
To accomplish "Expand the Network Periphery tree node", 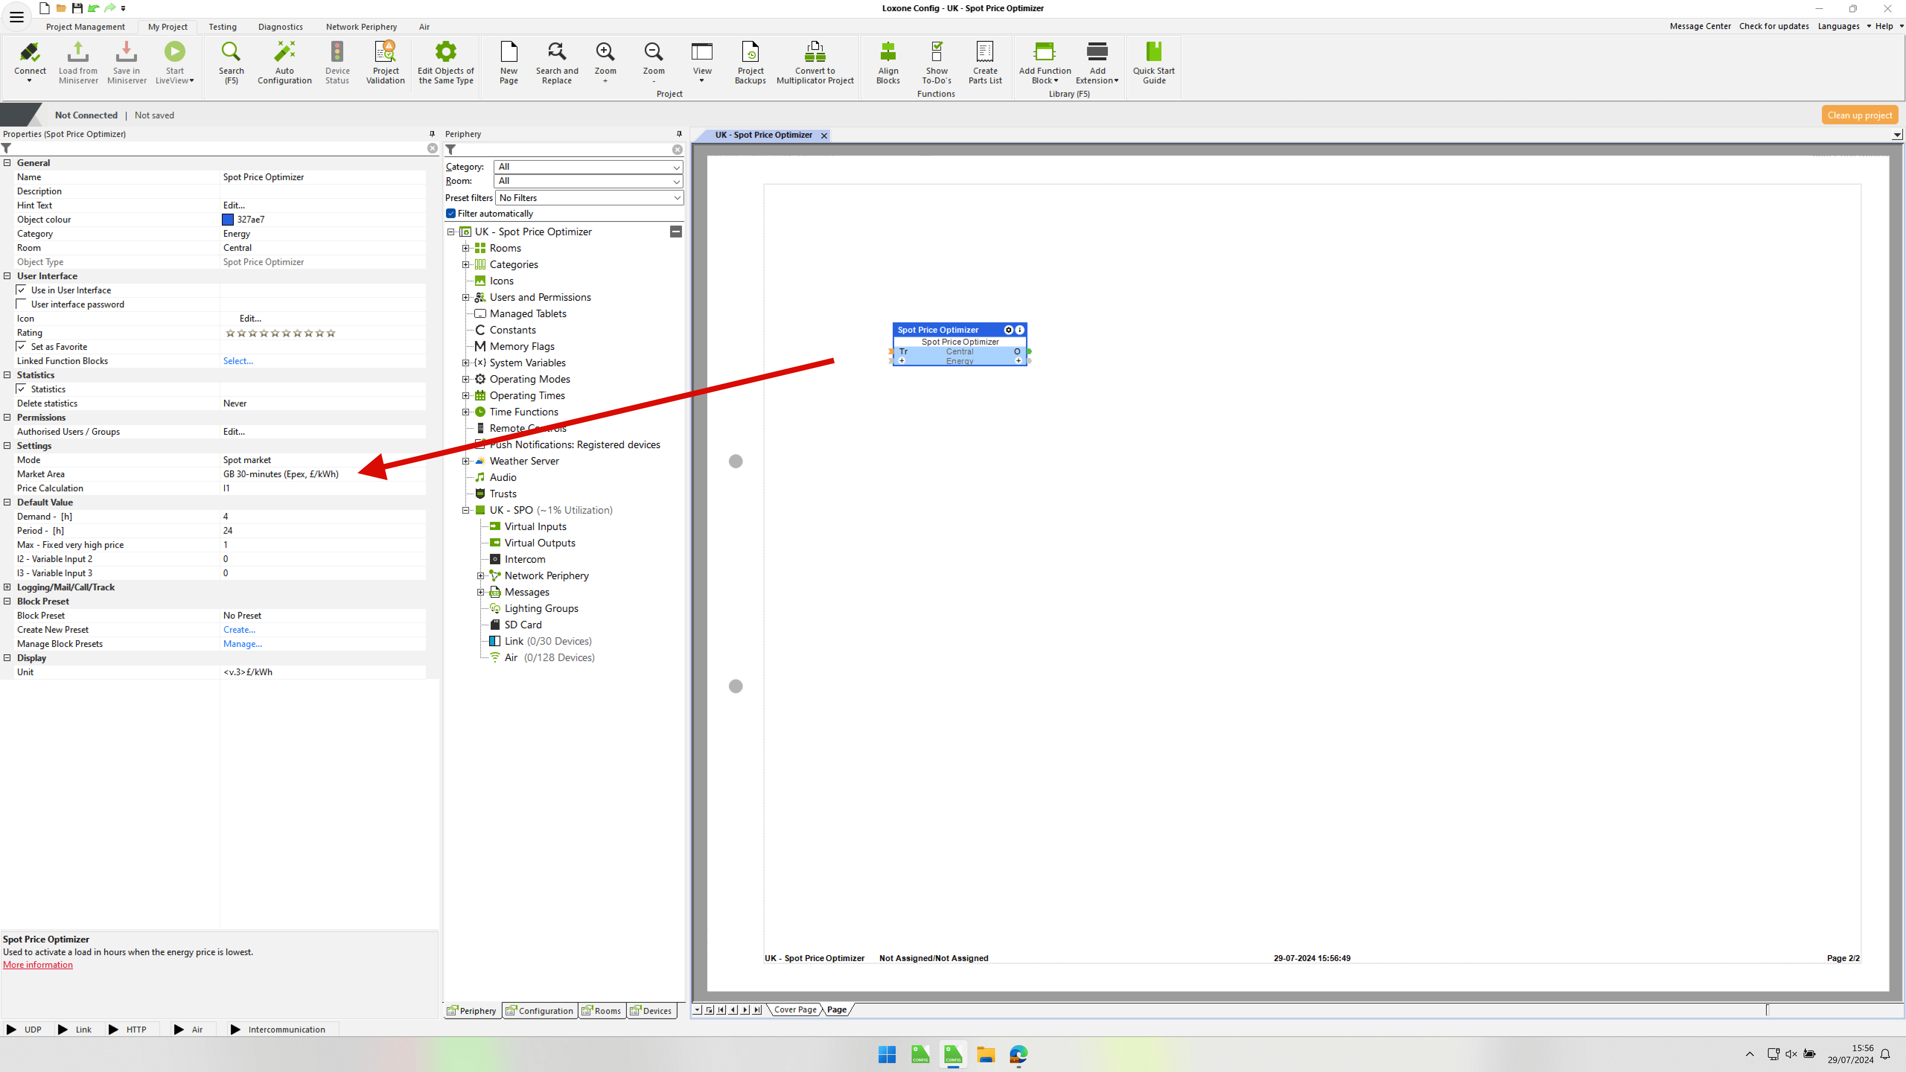I will tap(481, 575).
